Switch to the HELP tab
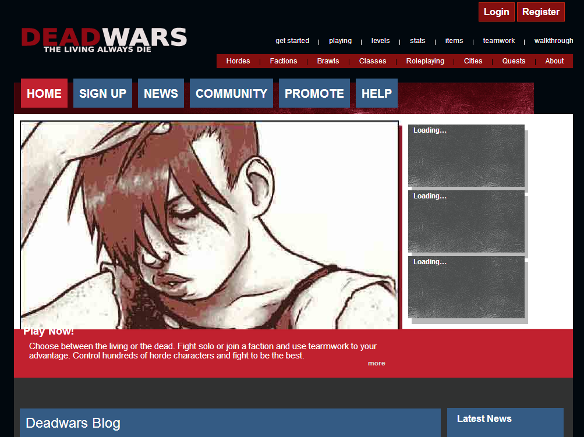 click(377, 93)
